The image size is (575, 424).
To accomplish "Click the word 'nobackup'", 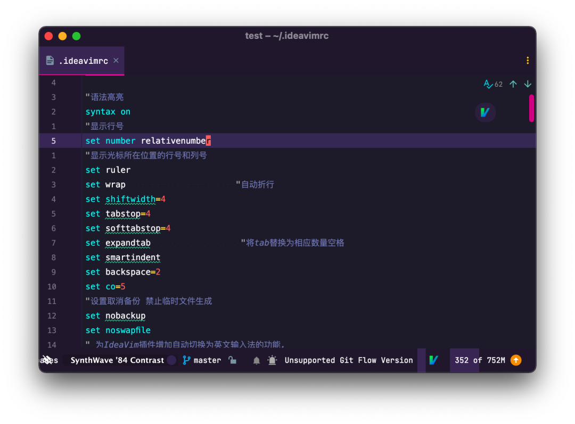I will (126, 315).
